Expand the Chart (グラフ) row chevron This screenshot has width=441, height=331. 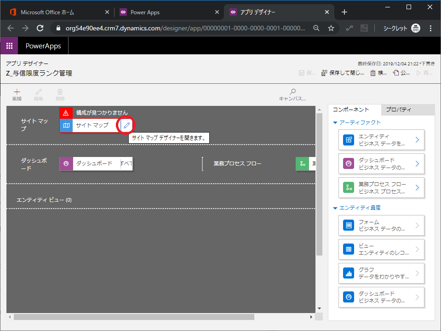418,273
